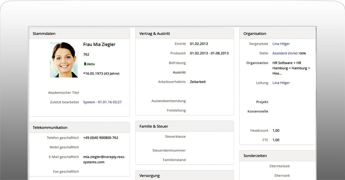
Task: Click Probezeit range 01.02.2013 - 01.08.2013
Action: click(x=209, y=53)
